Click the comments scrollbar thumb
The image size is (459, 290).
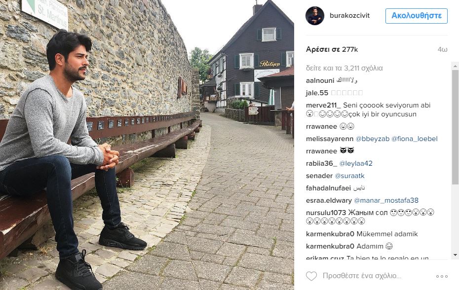pyautogui.click(x=455, y=127)
